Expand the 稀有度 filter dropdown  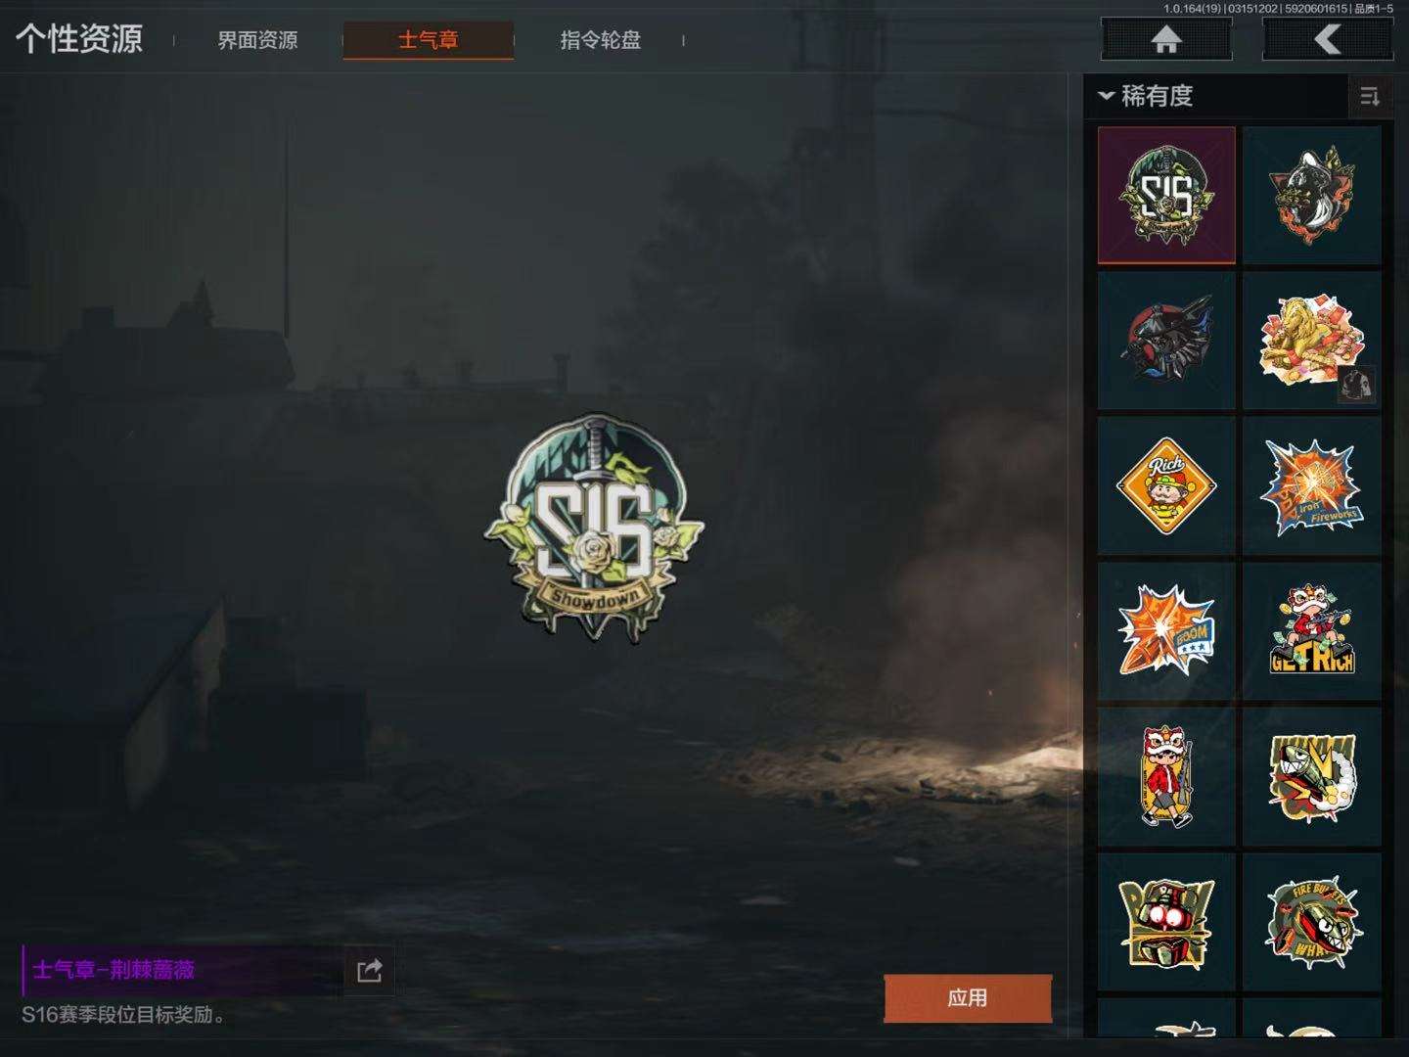click(x=1146, y=96)
